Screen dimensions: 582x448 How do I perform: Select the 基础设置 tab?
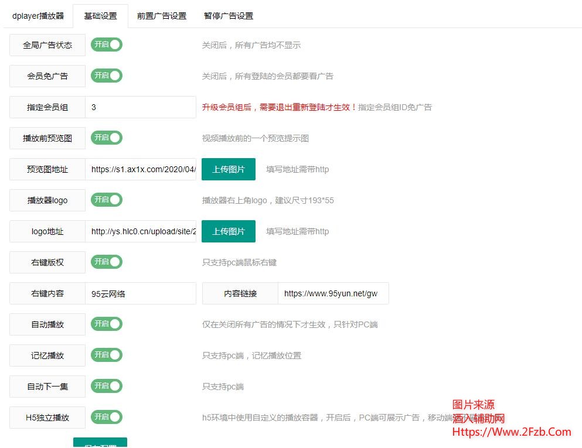(100, 16)
